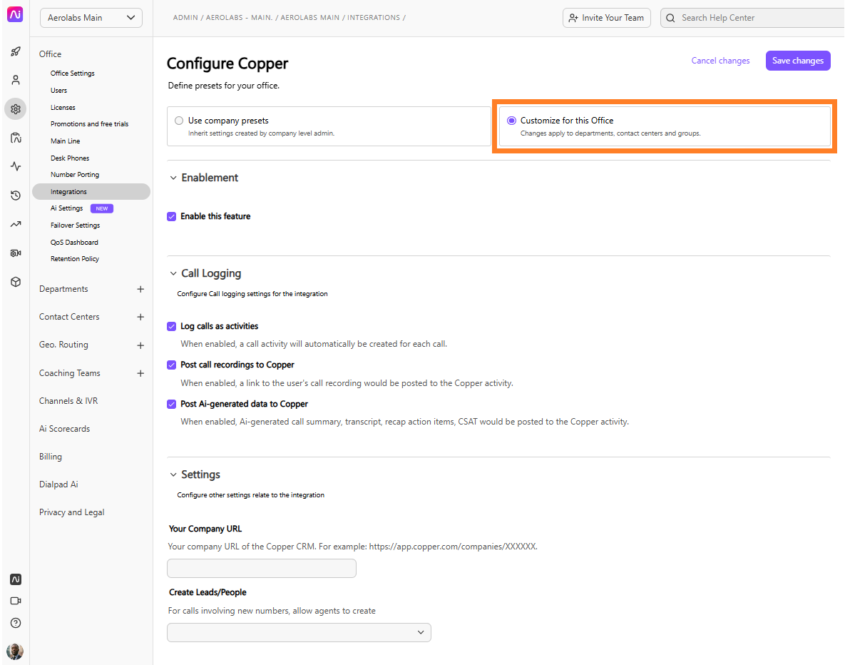The height and width of the screenshot is (665, 845).
Task: Open Ai Scorecards section
Action: 65,429
